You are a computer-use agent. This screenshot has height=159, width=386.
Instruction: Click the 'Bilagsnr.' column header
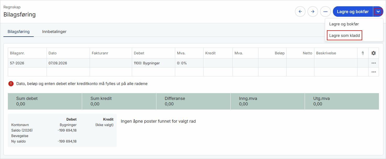click(x=27, y=53)
